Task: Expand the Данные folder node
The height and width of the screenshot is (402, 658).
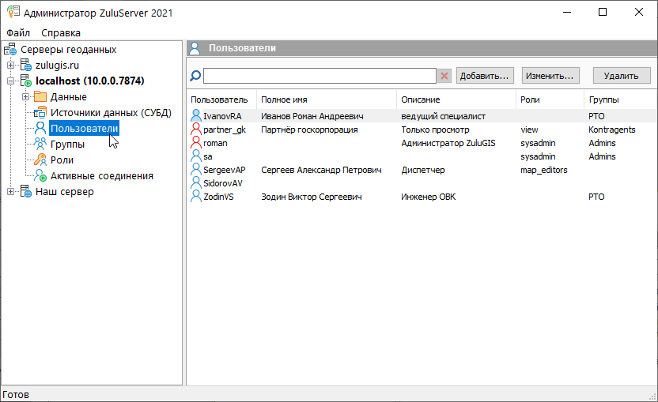Action: coord(25,97)
